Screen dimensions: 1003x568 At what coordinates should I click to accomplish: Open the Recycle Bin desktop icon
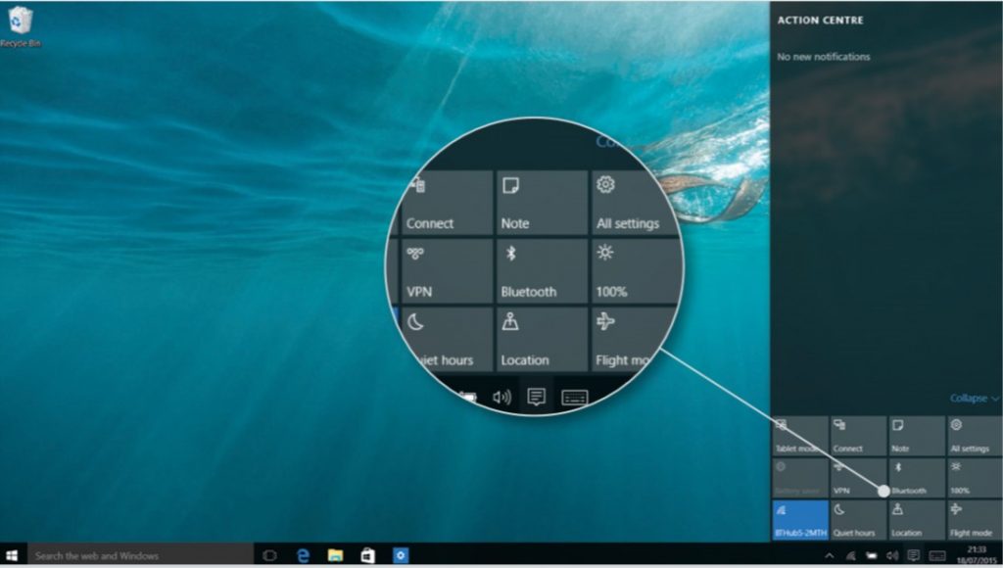tap(20, 26)
